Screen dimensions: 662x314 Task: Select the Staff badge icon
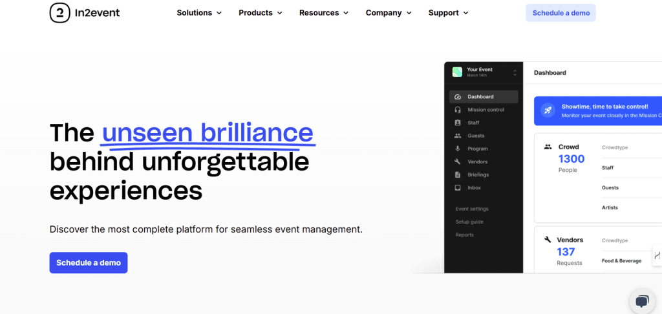pyautogui.click(x=457, y=123)
